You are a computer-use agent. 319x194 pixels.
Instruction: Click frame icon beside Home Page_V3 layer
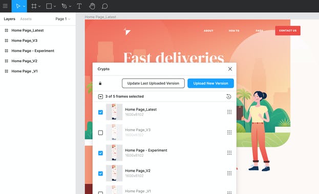pyautogui.click(x=7, y=40)
